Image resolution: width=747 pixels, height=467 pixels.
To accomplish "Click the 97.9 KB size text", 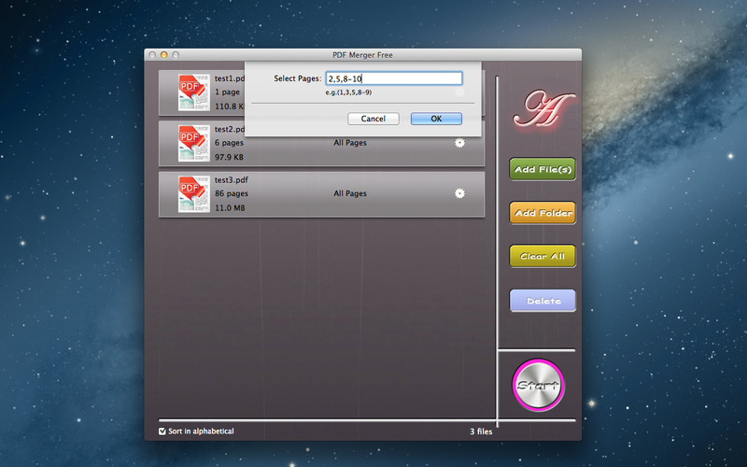I will tap(229, 157).
